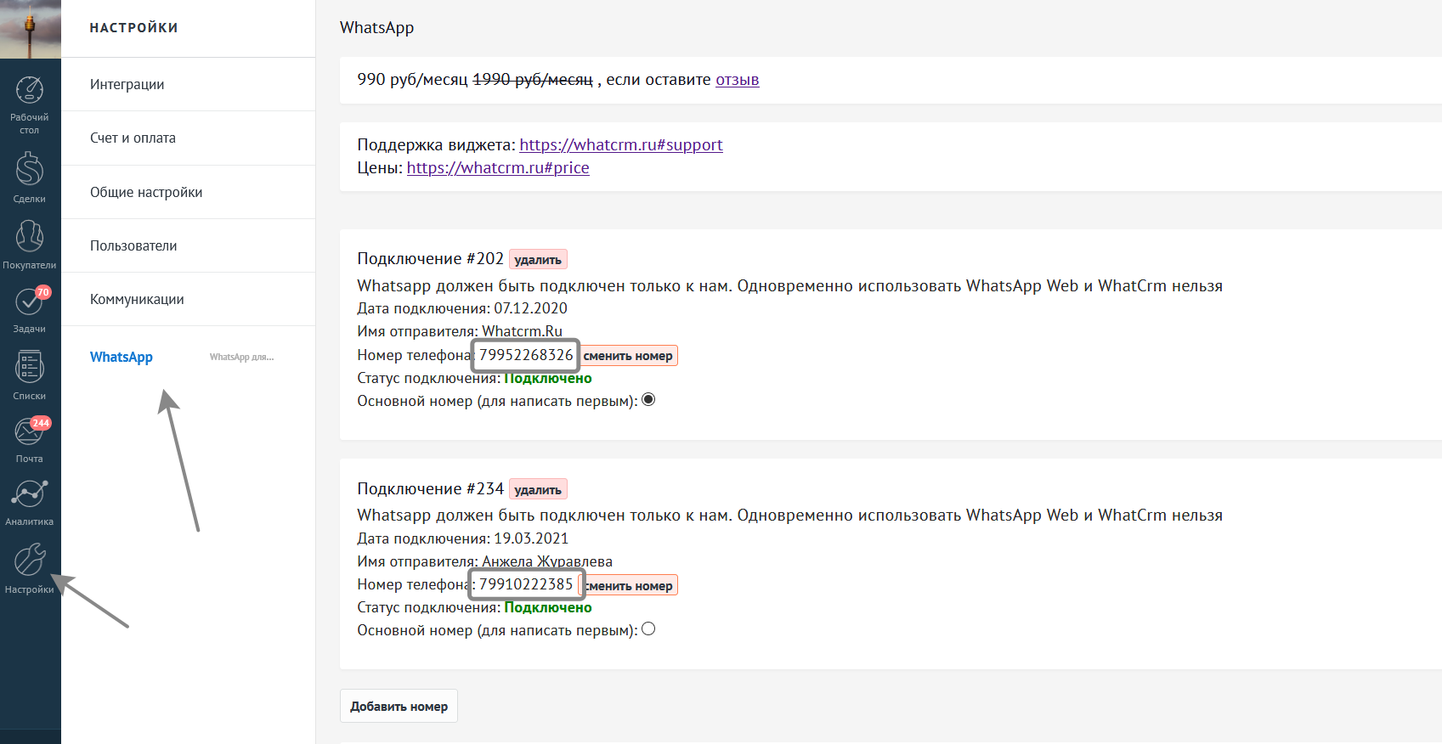Image resolution: width=1442 pixels, height=744 pixels.
Task: Select primary number radio for connection #234
Action: point(648,628)
